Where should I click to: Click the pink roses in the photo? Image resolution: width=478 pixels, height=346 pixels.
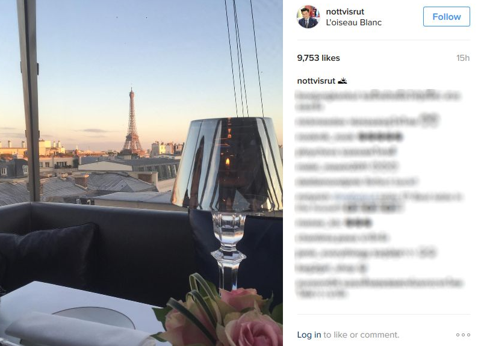pos(232,317)
